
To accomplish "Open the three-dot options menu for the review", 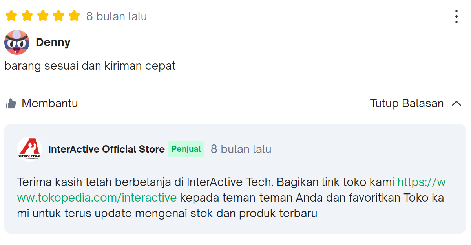I will pos(456,16).
